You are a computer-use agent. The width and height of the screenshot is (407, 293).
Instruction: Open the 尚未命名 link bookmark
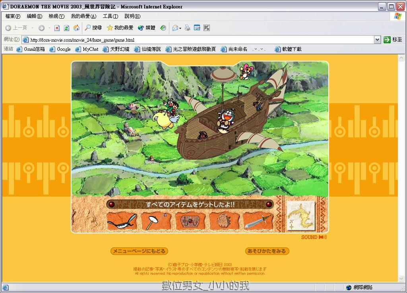[x=234, y=49]
